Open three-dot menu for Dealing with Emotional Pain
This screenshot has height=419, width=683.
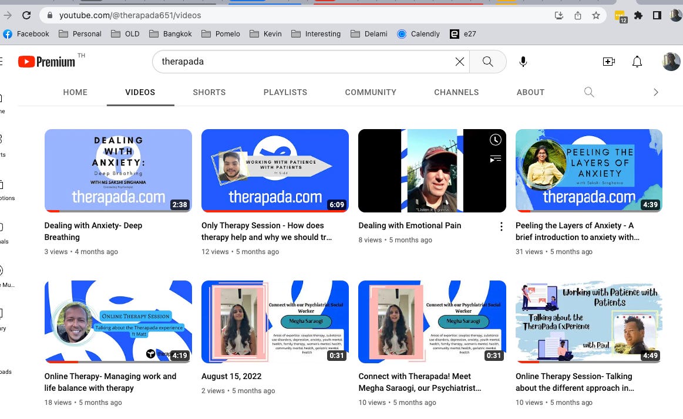(502, 227)
